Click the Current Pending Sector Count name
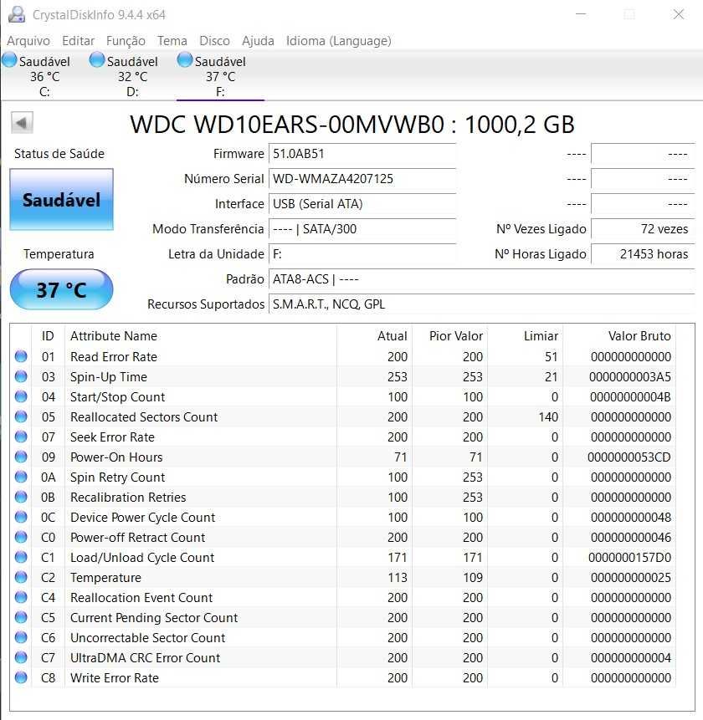Viewport: 703px width, 720px height. point(154,618)
